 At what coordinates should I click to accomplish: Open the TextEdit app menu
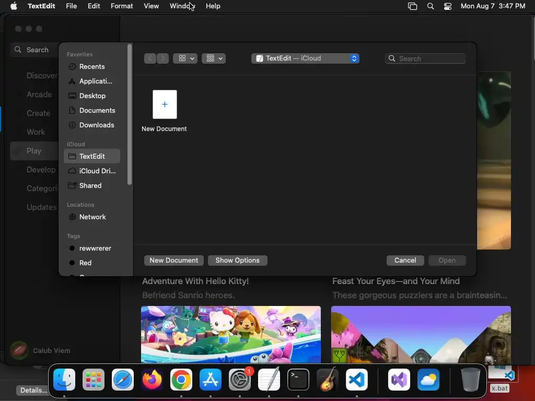click(x=41, y=6)
